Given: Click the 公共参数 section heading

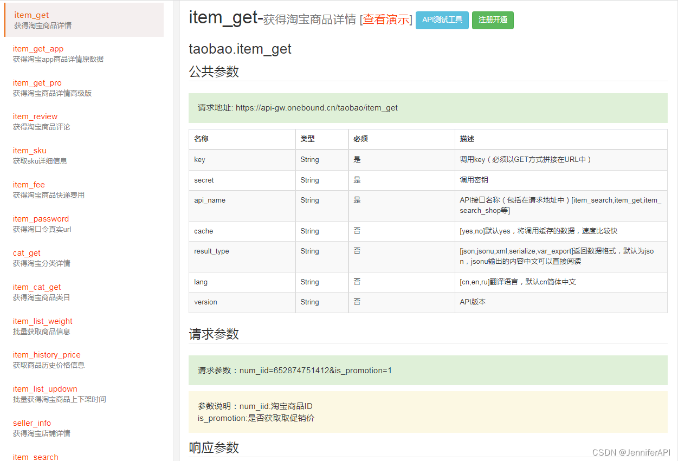Looking at the screenshot, I should 214,72.
